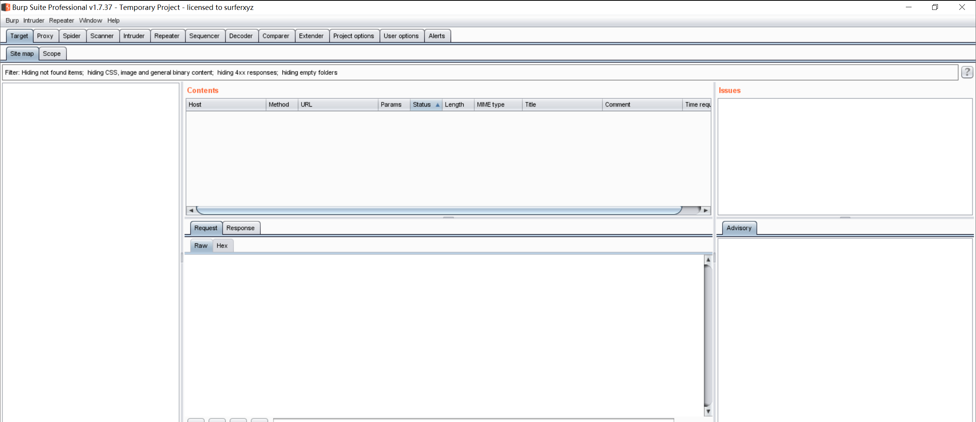The height and width of the screenshot is (422, 976).
Task: Click the right arrow of the Contents horizontal scrollbar
Action: click(706, 210)
